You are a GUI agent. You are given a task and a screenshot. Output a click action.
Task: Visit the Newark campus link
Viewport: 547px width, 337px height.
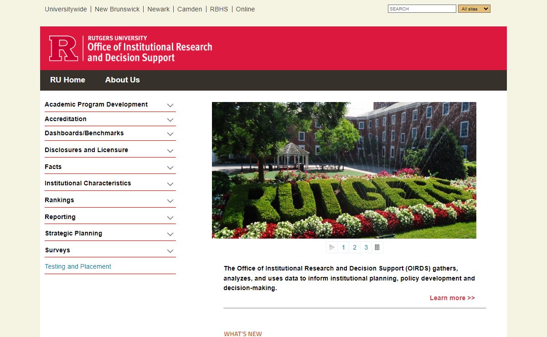tap(159, 9)
